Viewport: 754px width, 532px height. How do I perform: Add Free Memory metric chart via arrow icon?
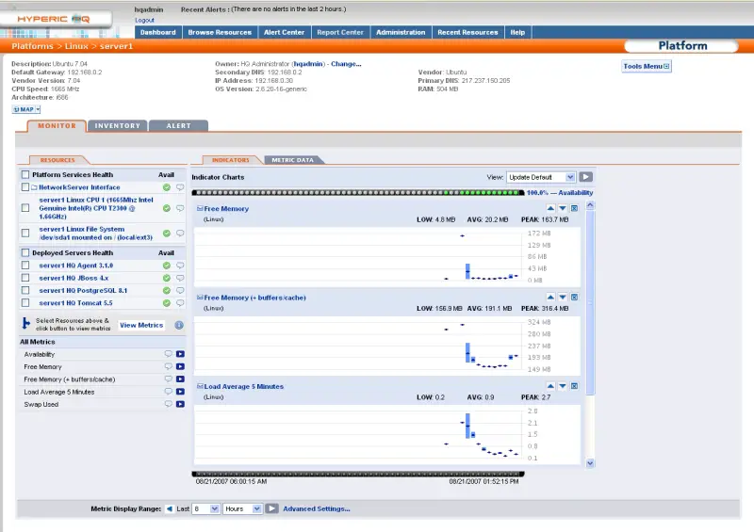pos(180,366)
